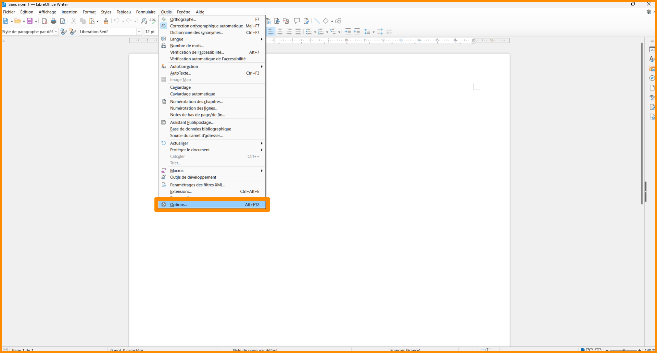This screenshot has height=353, width=657.
Task: Open the Format menu
Action: tap(89, 12)
